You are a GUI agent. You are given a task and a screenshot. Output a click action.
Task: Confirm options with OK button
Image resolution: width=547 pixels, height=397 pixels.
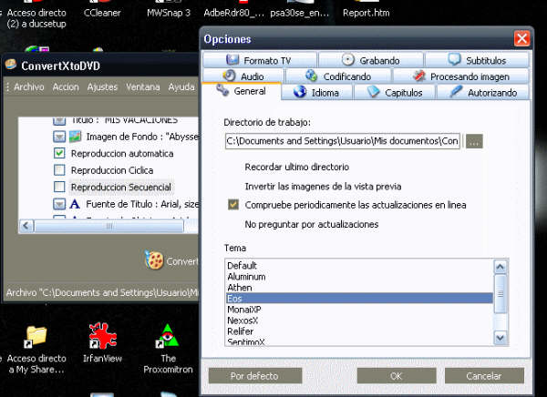tap(397, 376)
